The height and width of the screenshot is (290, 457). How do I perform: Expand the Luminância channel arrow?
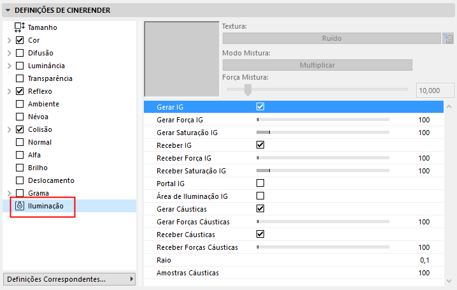pos(9,66)
